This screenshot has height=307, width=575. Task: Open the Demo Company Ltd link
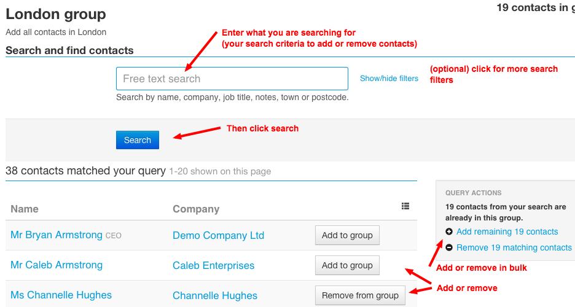tap(218, 235)
